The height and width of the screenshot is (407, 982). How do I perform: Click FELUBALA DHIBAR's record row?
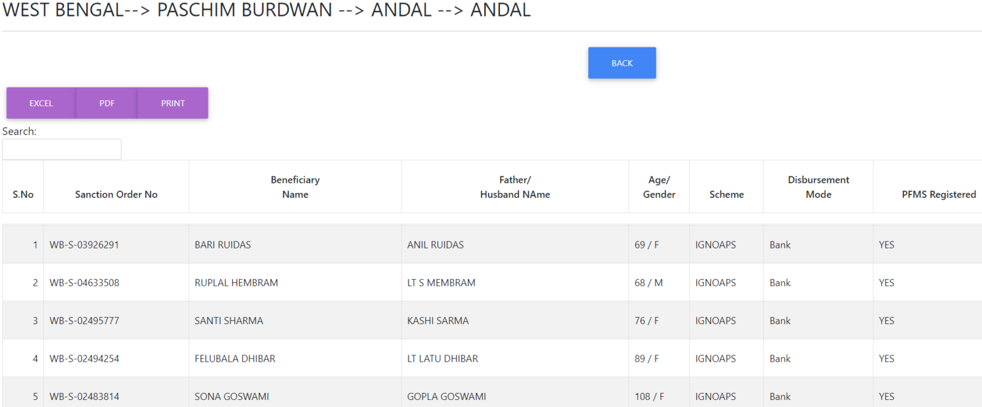tap(234, 358)
